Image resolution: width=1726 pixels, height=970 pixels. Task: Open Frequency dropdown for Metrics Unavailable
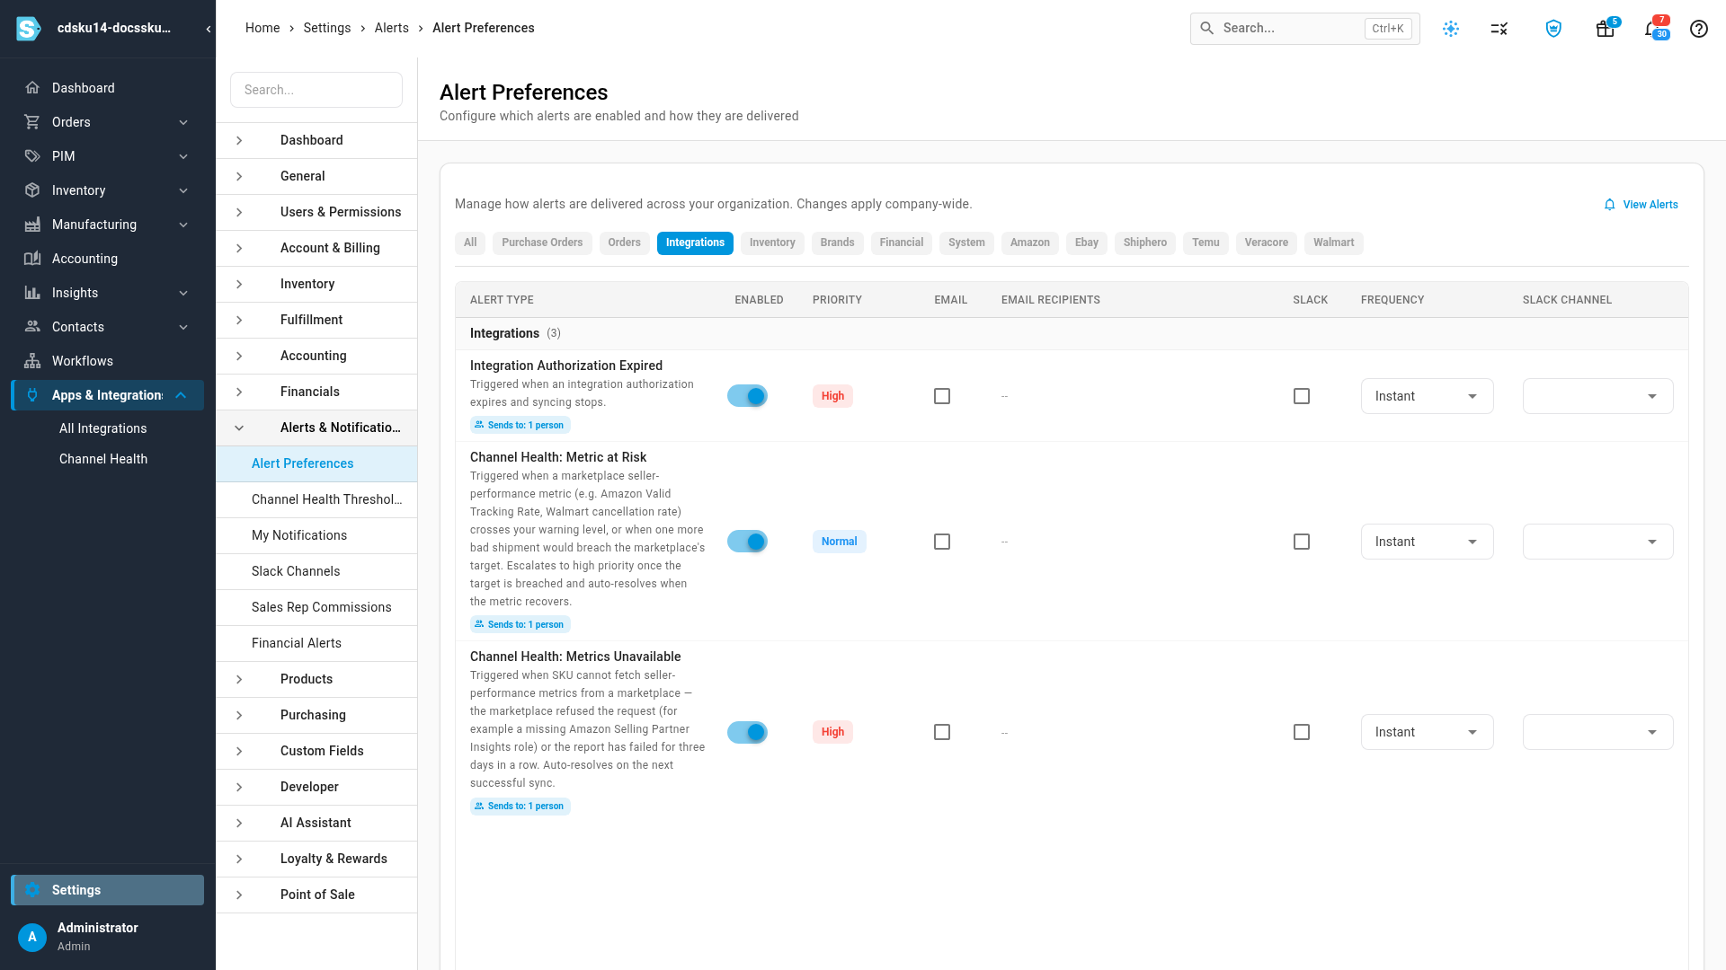coord(1428,732)
